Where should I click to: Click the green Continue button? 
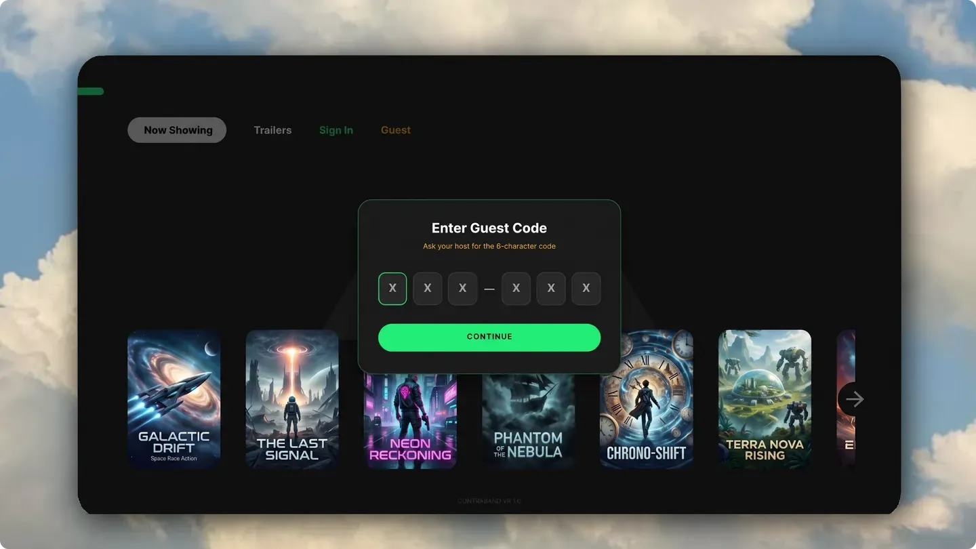(489, 338)
